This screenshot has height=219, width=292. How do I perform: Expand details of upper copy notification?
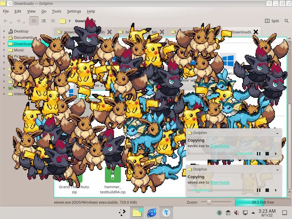[x=276, y=154]
